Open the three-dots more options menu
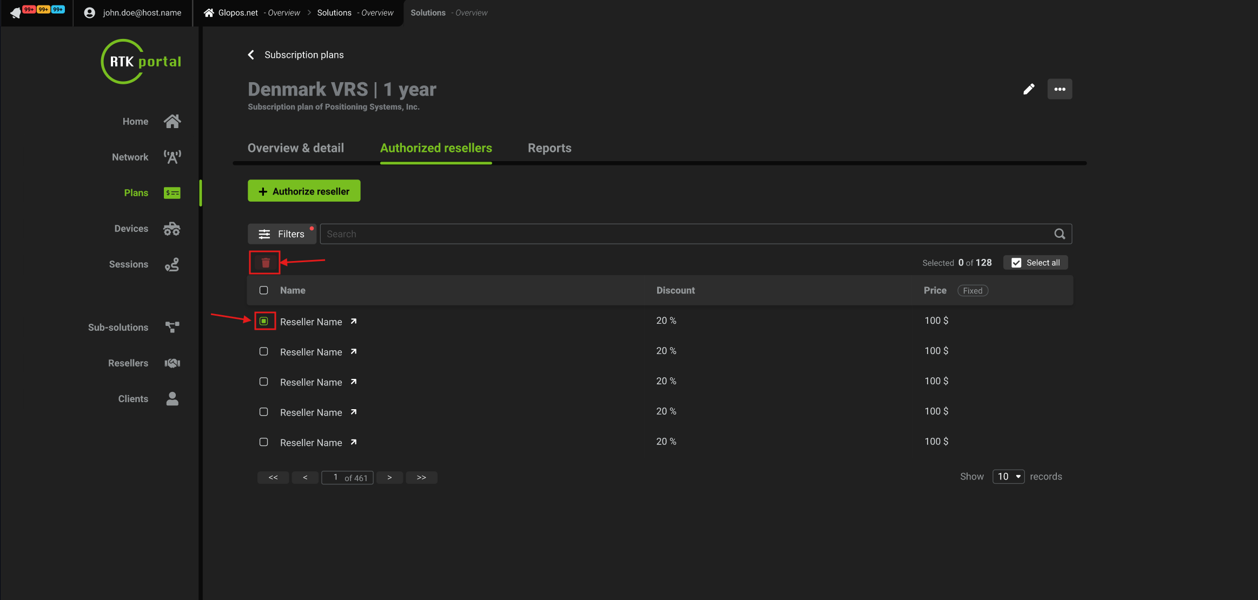The image size is (1258, 600). pos(1060,89)
